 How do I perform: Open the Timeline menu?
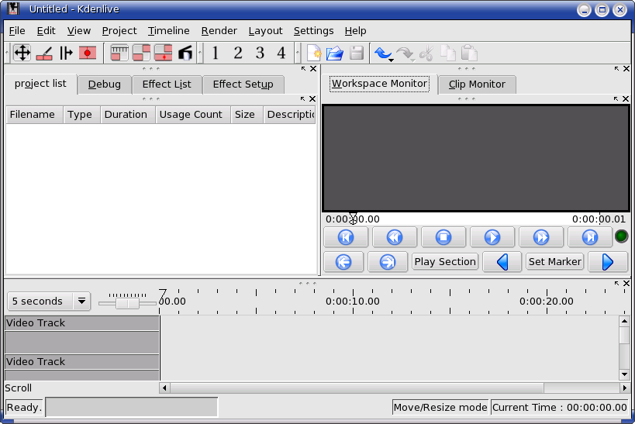pyautogui.click(x=169, y=31)
